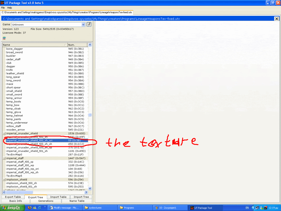Collapse the imperial_staff tree group
The height and width of the screenshot is (211, 281).
4,158
